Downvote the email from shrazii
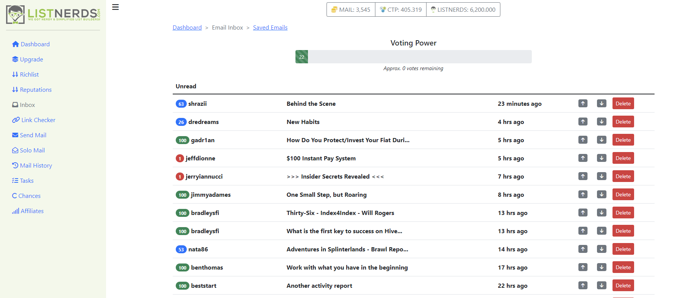This screenshot has height=298, width=675. [x=602, y=104]
